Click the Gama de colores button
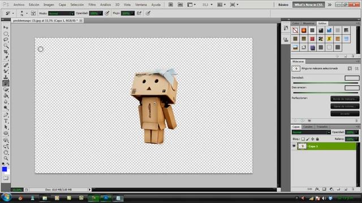The image size is (362, 203). click(344, 107)
